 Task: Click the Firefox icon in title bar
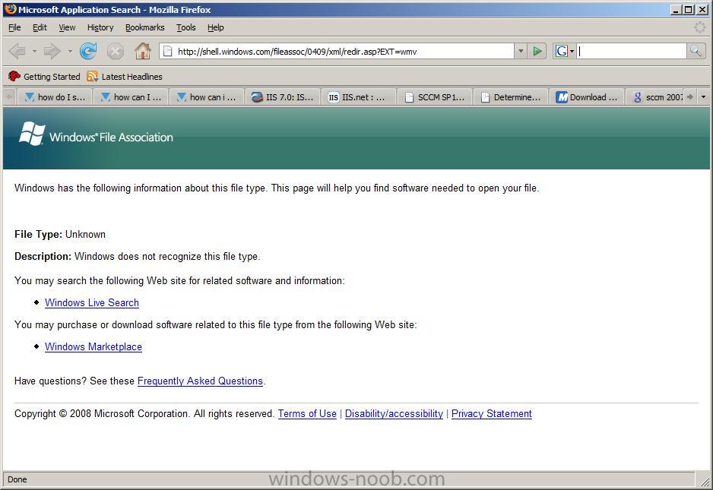[x=11, y=9]
